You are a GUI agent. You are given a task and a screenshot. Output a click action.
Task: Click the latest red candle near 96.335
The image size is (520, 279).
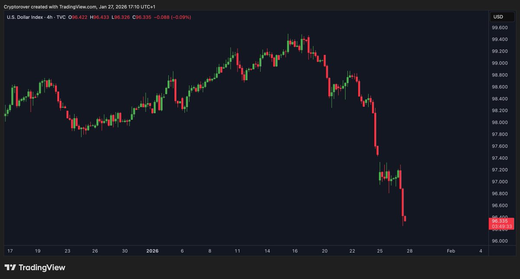click(405, 218)
